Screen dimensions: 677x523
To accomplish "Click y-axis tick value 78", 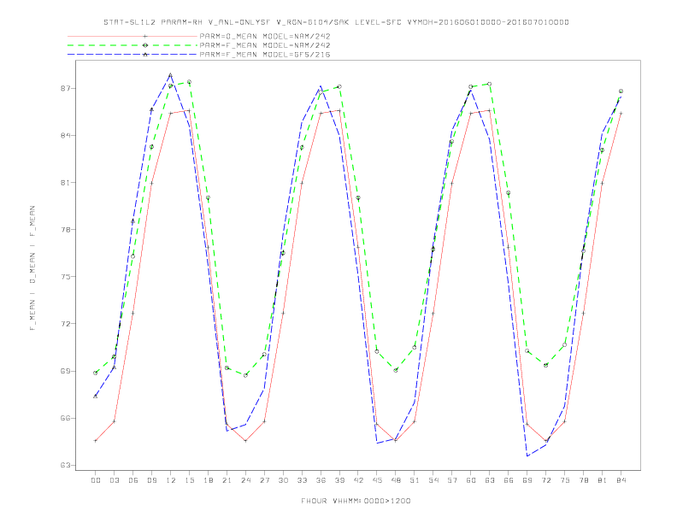I will 65,230.
